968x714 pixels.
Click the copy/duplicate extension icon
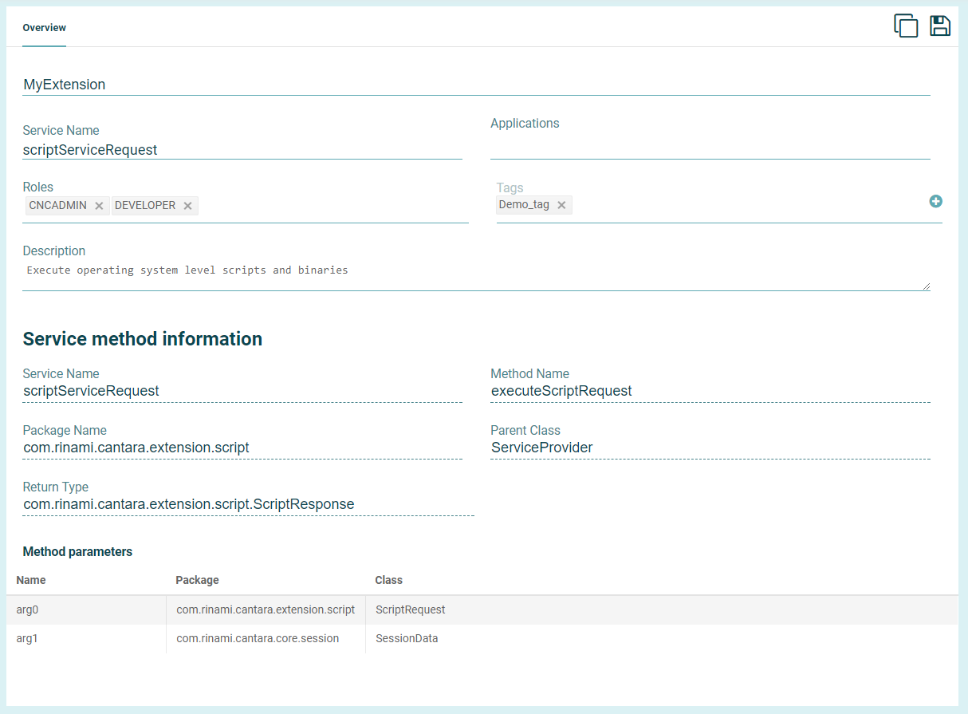pyautogui.click(x=906, y=26)
